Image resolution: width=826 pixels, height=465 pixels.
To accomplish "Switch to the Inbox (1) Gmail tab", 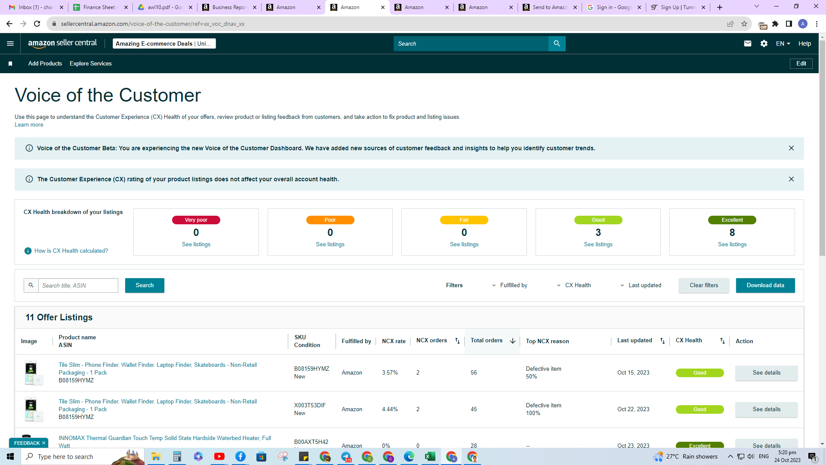I will pyautogui.click(x=37, y=7).
